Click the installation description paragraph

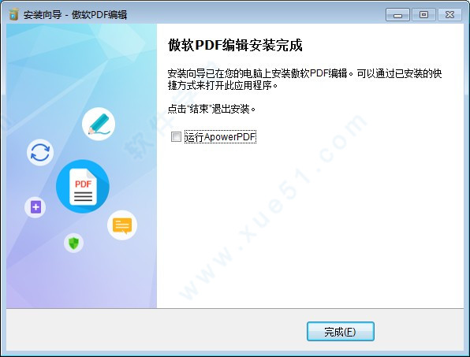(304, 80)
